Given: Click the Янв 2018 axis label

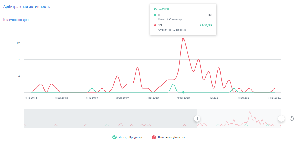Looking at the screenshot, I should tap(31, 98).
